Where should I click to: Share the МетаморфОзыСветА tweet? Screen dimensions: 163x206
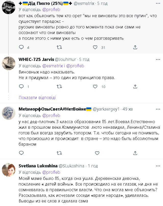pos(135,153)
